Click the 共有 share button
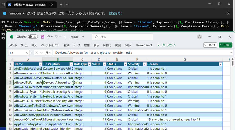This screenshot has width=235, height=130. pos(225,45)
